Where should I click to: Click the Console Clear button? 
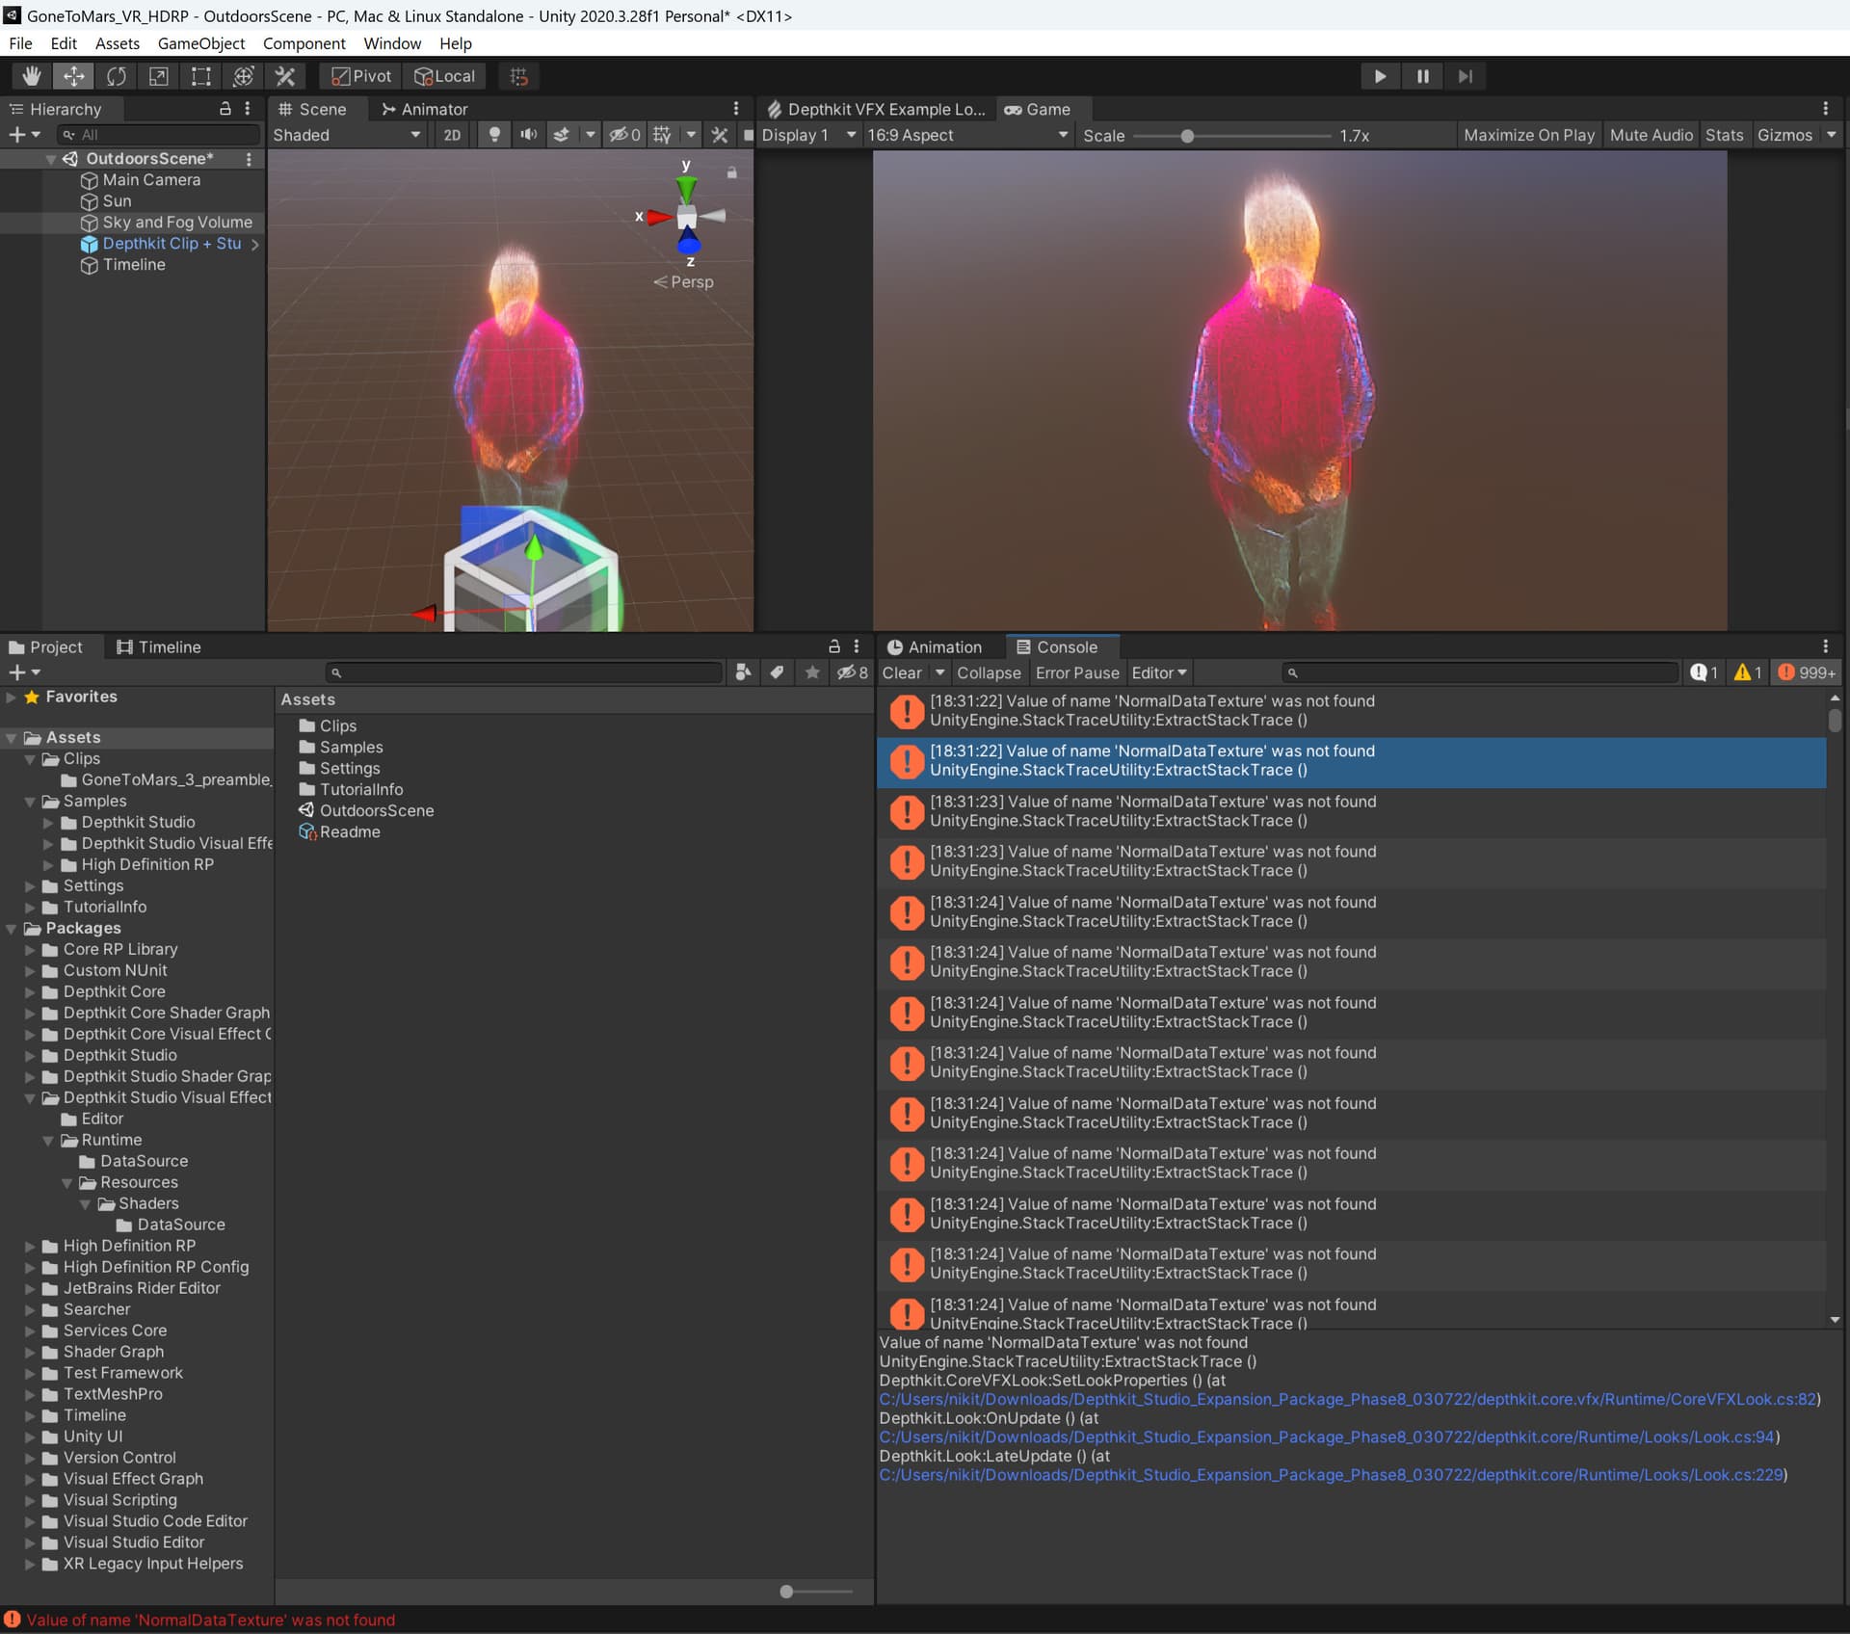pyautogui.click(x=901, y=672)
